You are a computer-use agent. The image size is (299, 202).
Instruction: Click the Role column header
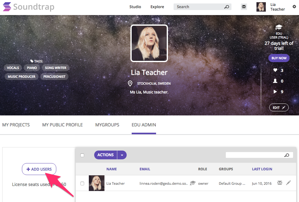click(x=202, y=169)
